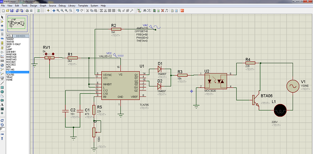The image size is (313, 154).
Task: Click the Y-Mirror vertical flip icon
Action: [2, 139]
